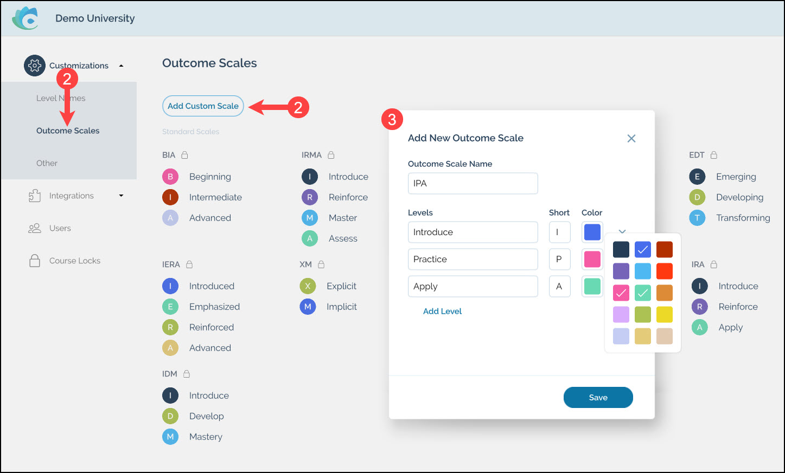Viewport: 785px width, 473px height.
Task: Click the Apply level name field
Action: click(x=473, y=286)
